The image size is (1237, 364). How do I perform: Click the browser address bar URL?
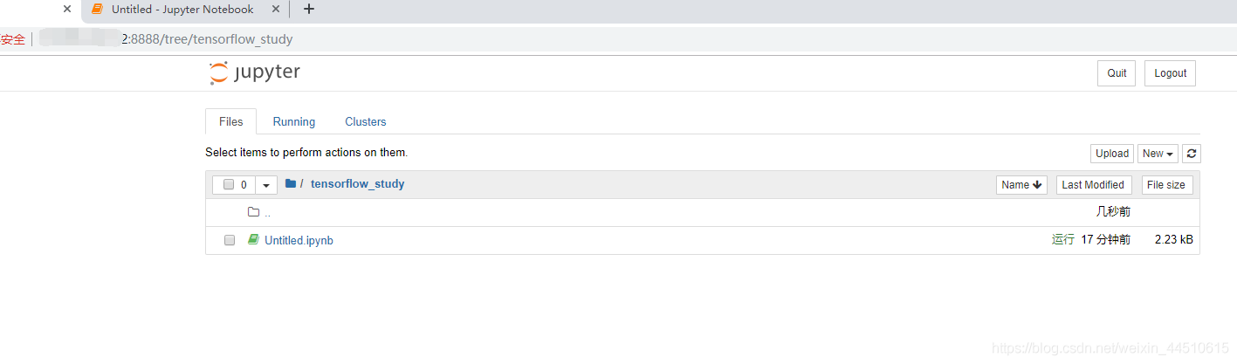[210, 39]
